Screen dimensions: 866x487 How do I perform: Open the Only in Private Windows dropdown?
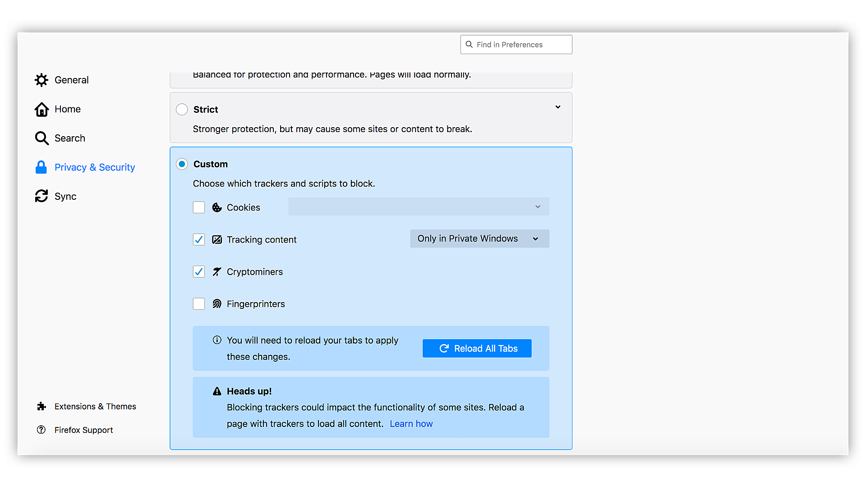[x=479, y=239]
